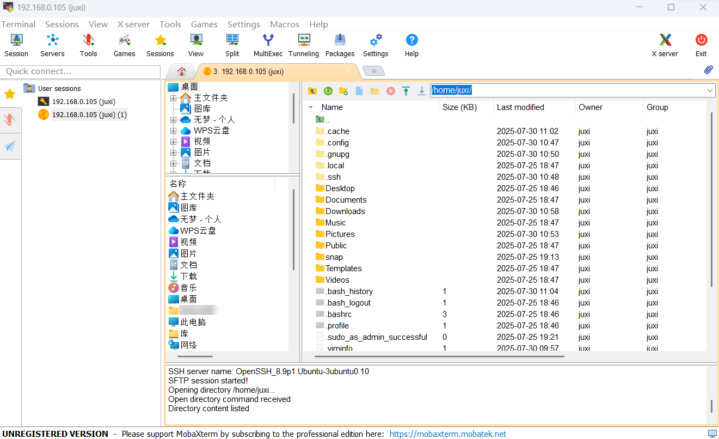Image resolution: width=719 pixels, height=439 pixels.
Task: Go to parent directory in SFTP toolbar
Action: click(x=312, y=91)
